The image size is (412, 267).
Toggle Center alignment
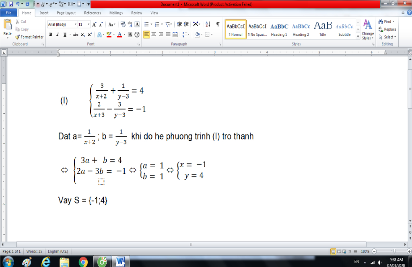(154, 35)
